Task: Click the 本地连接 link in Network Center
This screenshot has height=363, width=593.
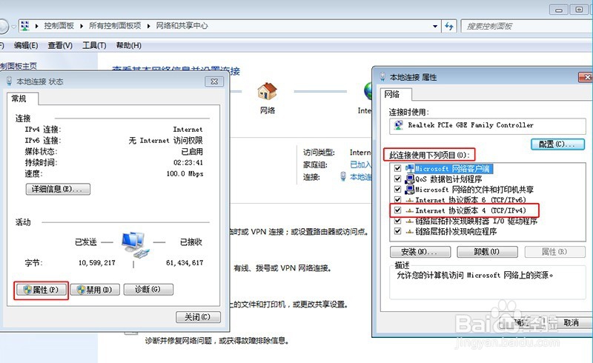Action: pos(360,177)
